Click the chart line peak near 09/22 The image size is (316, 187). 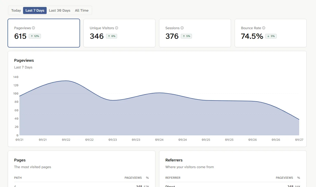click(x=66, y=81)
